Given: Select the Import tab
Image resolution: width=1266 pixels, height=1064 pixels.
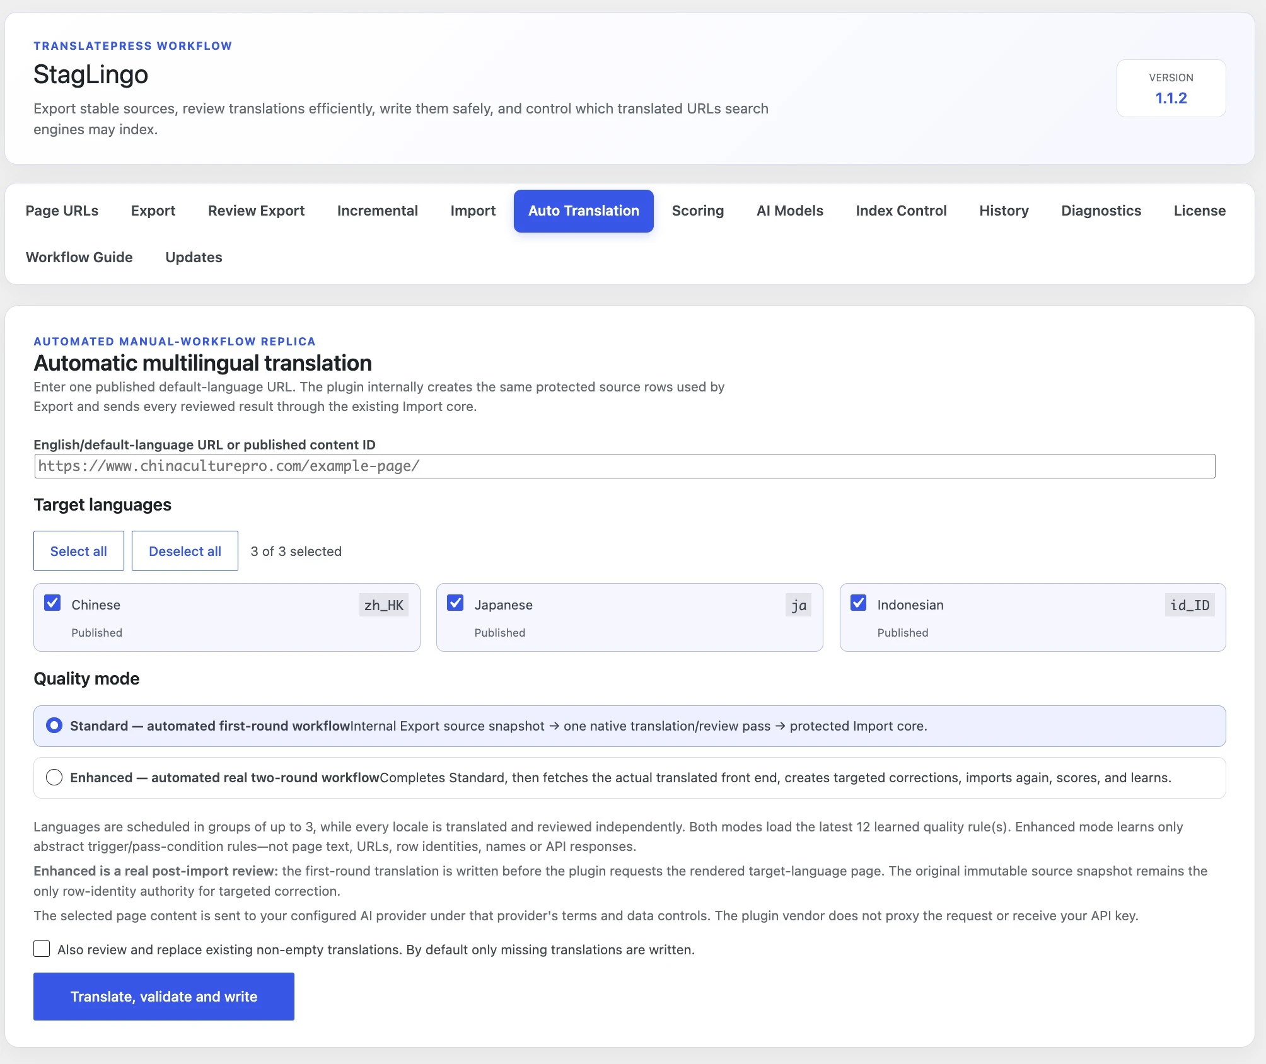Looking at the screenshot, I should (x=473, y=211).
